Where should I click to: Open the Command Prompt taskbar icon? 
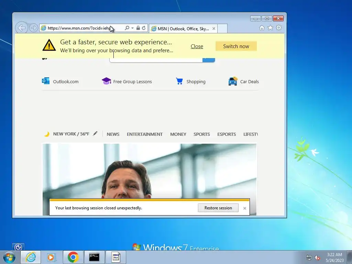point(94,257)
